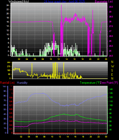This screenshot has width=119, height=140.
Task: Click the W wind direction label
Action: 113,66
